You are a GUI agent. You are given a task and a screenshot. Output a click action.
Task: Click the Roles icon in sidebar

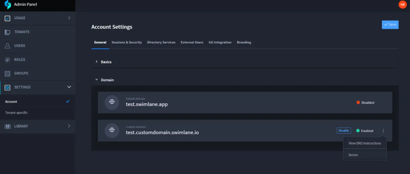click(7, 60)
